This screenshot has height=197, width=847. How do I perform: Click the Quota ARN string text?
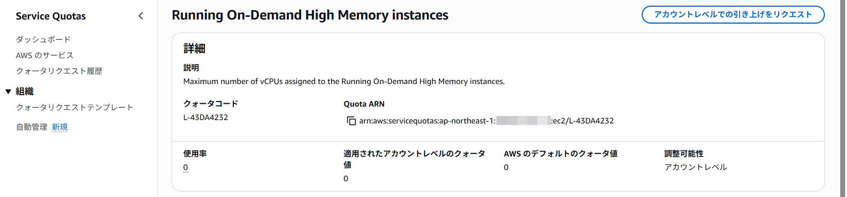(x=486, y=121)
